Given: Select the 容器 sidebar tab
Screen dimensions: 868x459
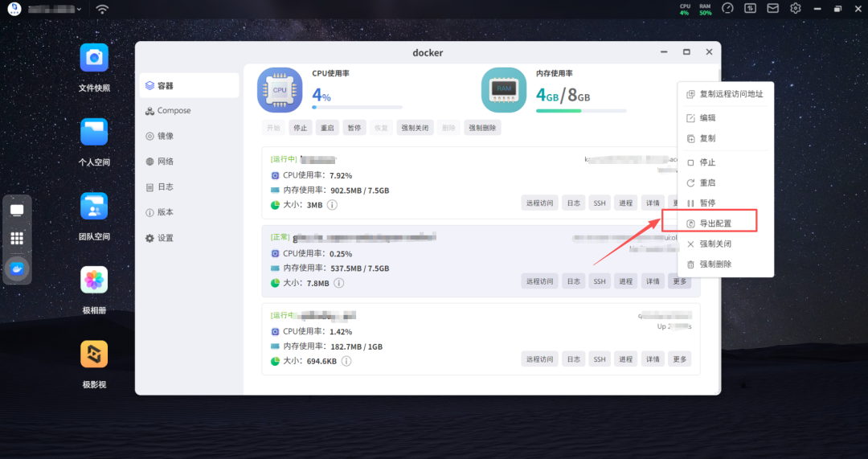Looking at the screenshot, I should [x=190, y=86].
